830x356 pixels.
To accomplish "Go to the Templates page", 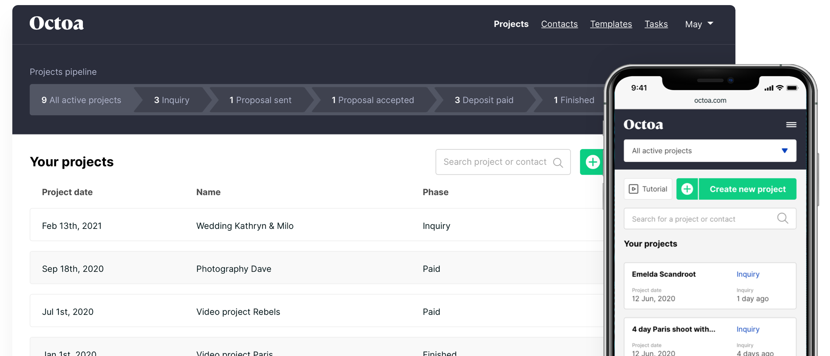I will [x=611, y=24].
